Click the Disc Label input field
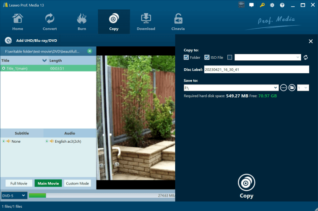The image size is (318, 211). (x=256, y=70)
